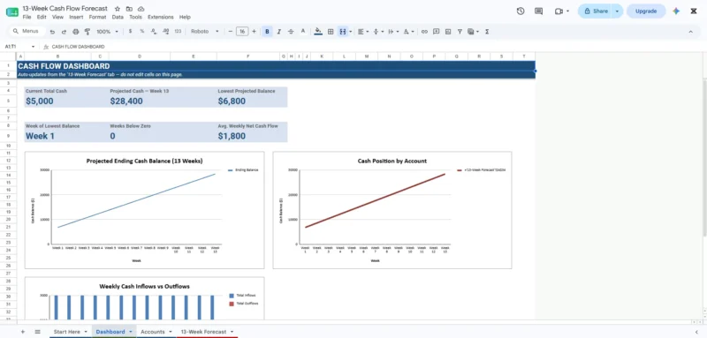The image size is (707, 338).
Task: Open the functions sigma menu
Action: (487, 32)
